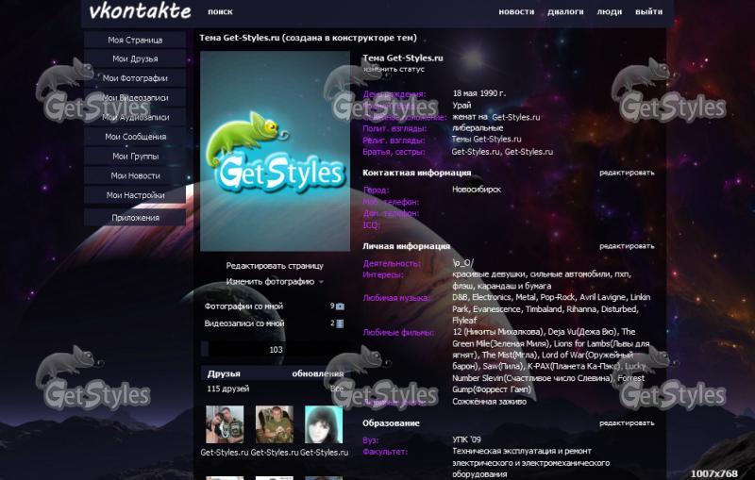Click УПК '09 university link
The height and width of the screenshot is (480, 755).
(466, 439)
